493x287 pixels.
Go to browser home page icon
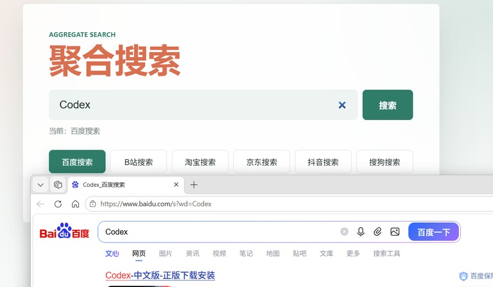click(75, 204)
